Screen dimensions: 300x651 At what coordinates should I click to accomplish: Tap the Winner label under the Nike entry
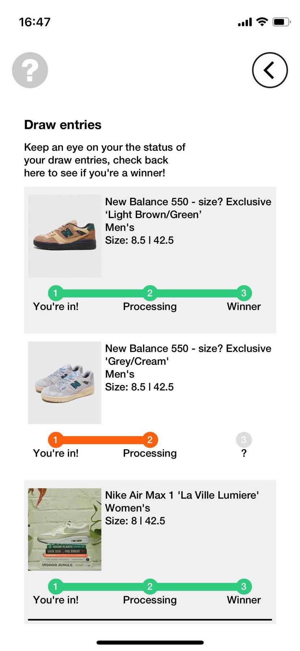coord(244,600)
